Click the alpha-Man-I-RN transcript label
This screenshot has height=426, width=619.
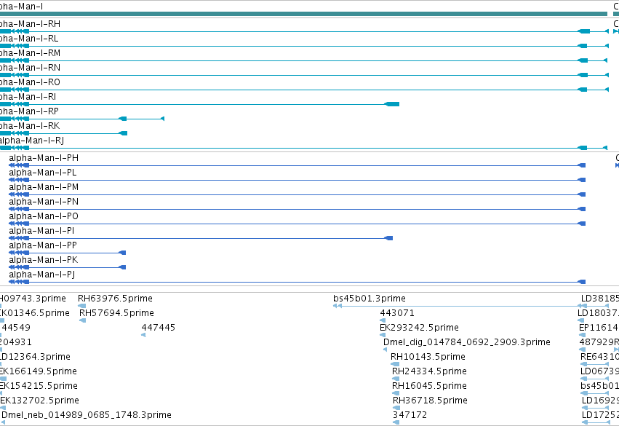click(x=30, y=68)
